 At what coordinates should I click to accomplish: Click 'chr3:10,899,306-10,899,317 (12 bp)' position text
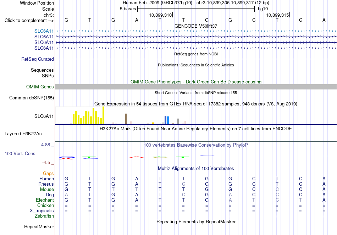(x=233, y=3)
